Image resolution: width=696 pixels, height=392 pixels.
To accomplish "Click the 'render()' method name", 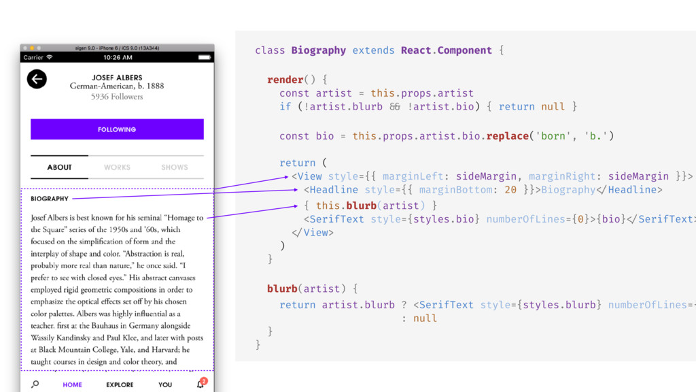I will 291,80.
